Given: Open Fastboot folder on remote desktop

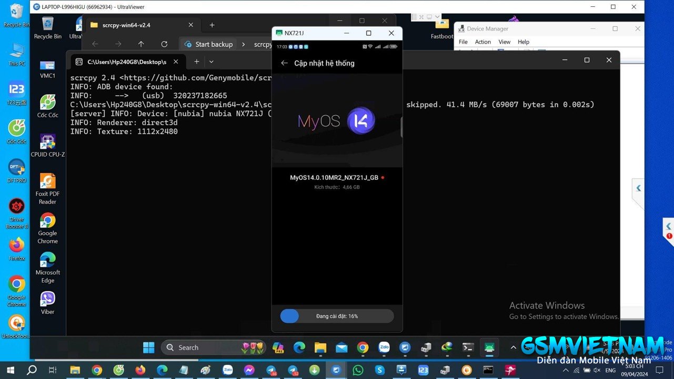Looking at the screenshot, I should click(442, 29).
